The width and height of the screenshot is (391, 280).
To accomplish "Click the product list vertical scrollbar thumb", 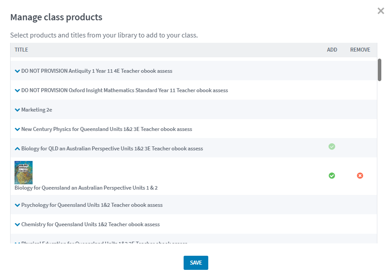I will point(380,70).
